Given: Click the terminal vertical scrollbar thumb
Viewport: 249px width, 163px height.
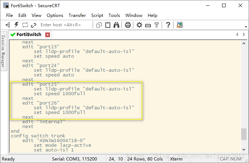Looking at the screenshot, I should pos(244,134).
